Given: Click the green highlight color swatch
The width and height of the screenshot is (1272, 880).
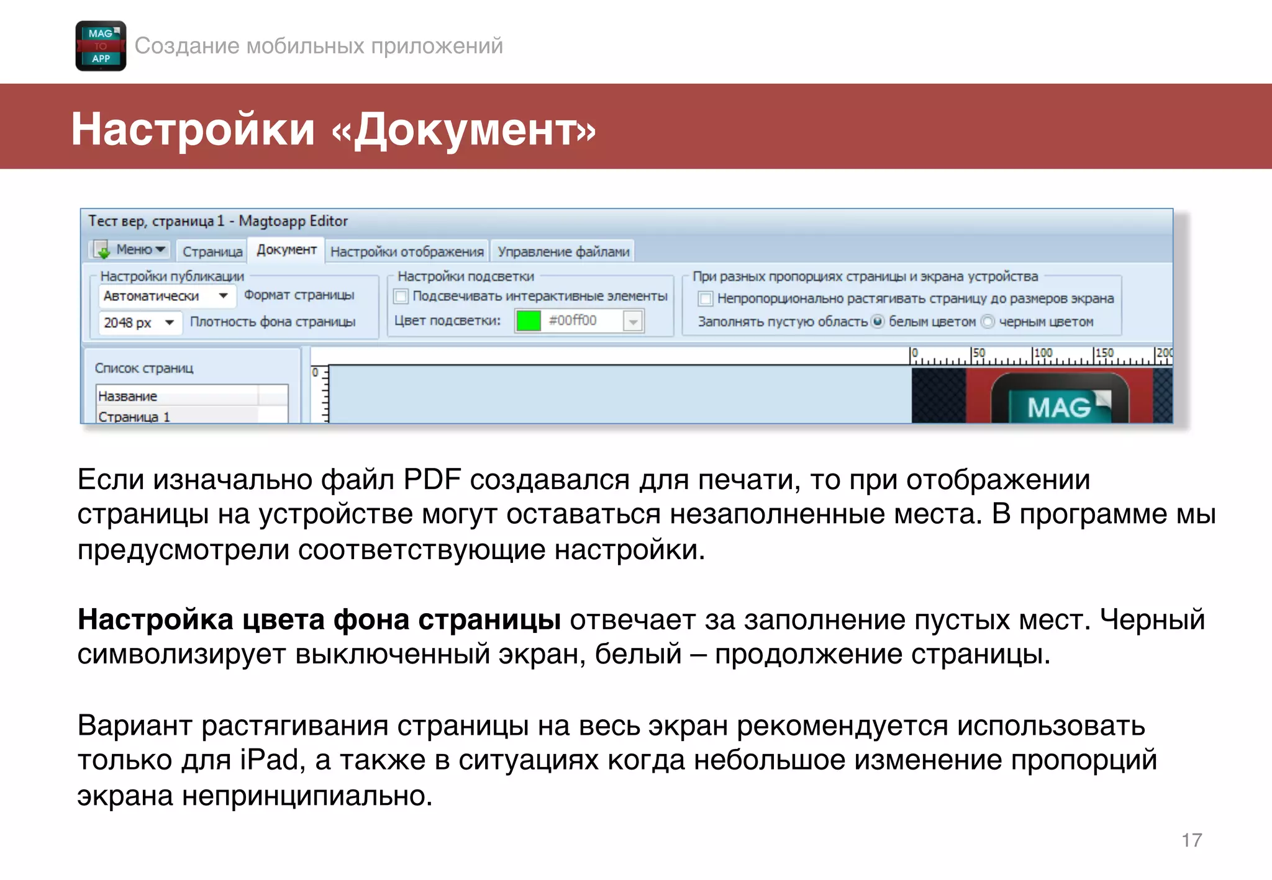Looking at the screenshot, I should (x=529, y=321).
